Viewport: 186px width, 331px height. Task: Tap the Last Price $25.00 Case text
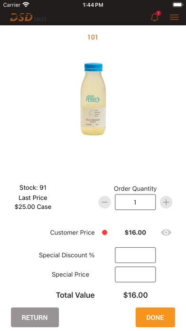33,202
